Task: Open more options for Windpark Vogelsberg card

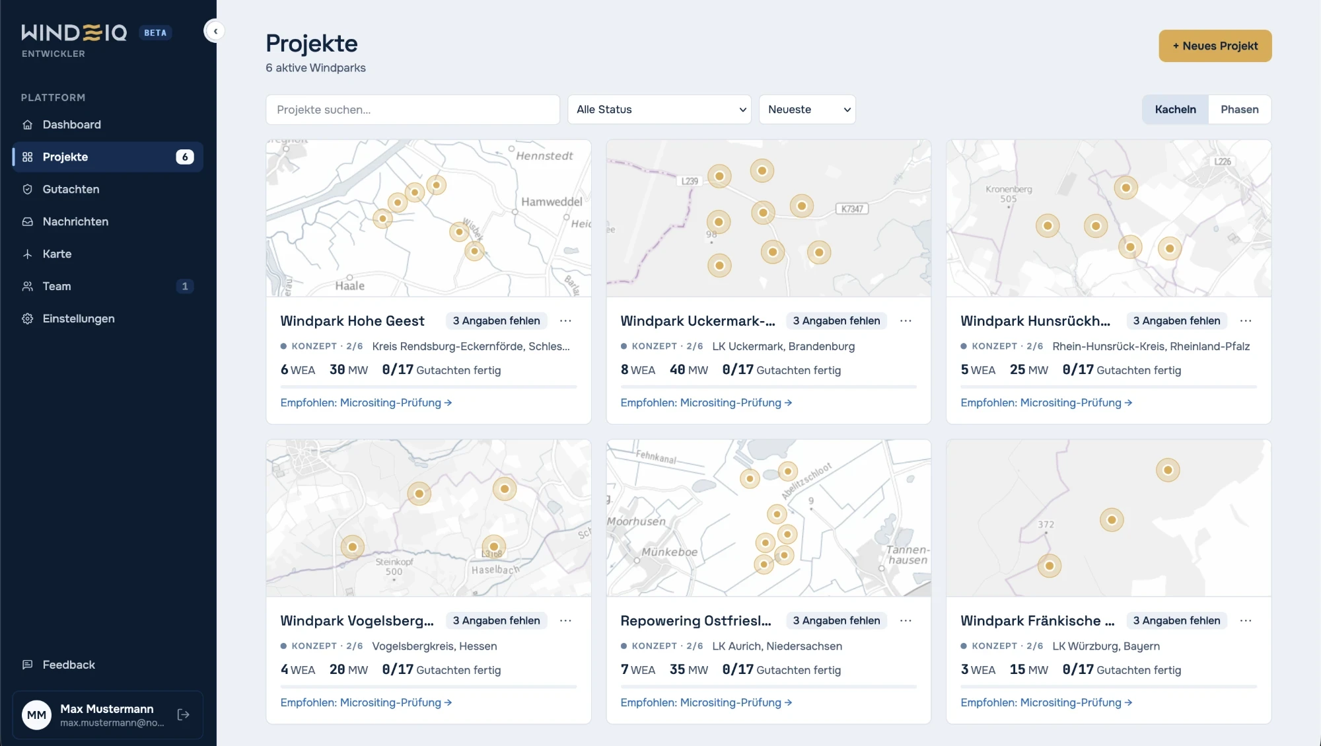Action: point(565,621)
